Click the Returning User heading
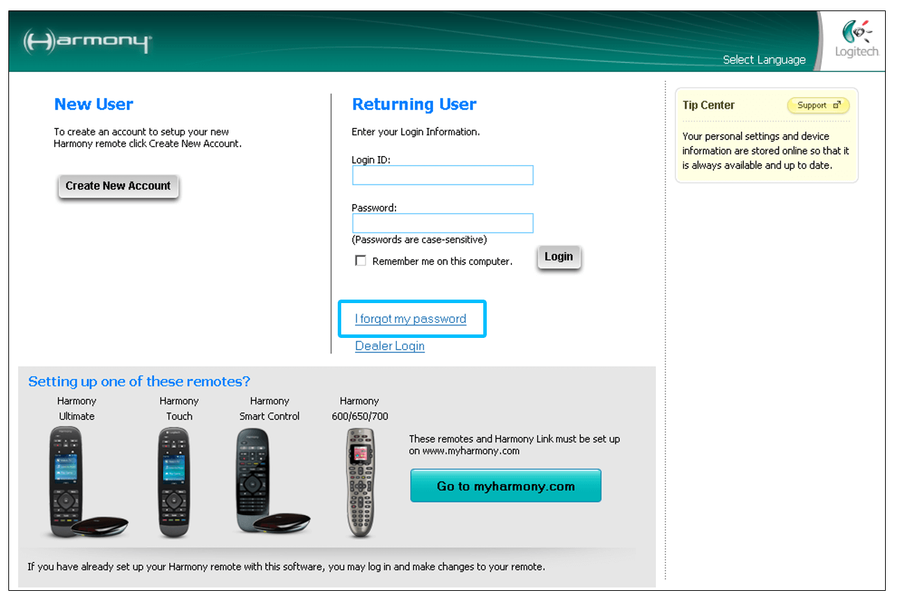This screenshot has height=602, width=899. pyautogui.click(x=414, y=105)
